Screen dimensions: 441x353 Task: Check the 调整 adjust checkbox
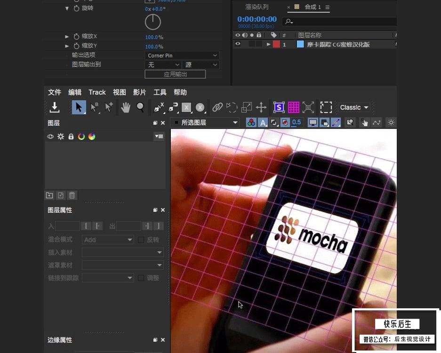141,278
